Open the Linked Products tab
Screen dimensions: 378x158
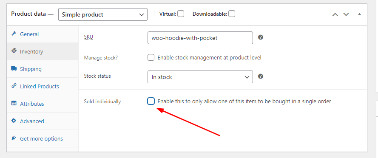43,86
